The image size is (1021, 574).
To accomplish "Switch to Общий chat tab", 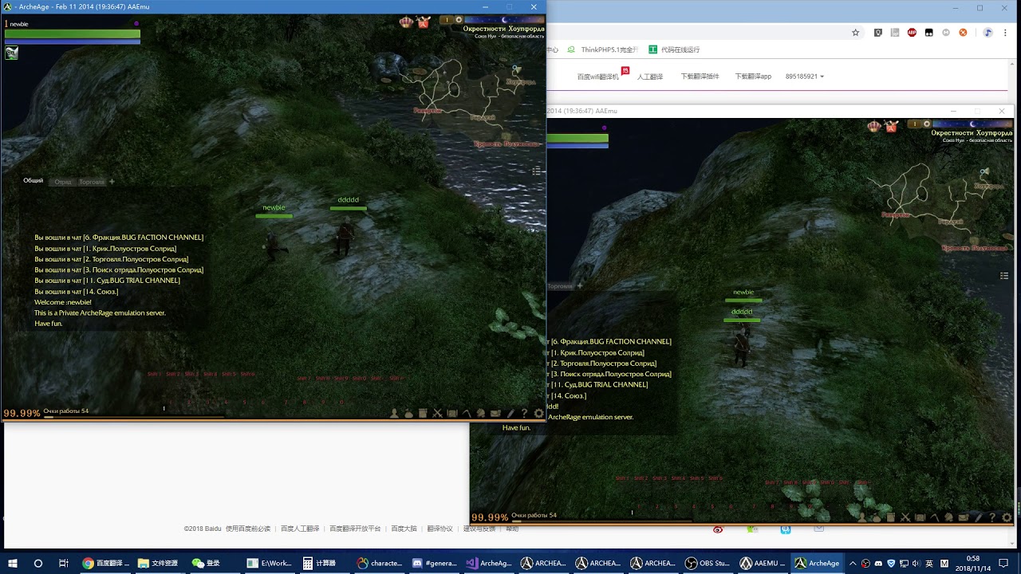I will (x=34, y=181).
